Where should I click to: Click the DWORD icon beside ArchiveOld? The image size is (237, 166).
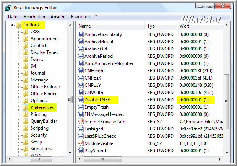pos(81,49)
